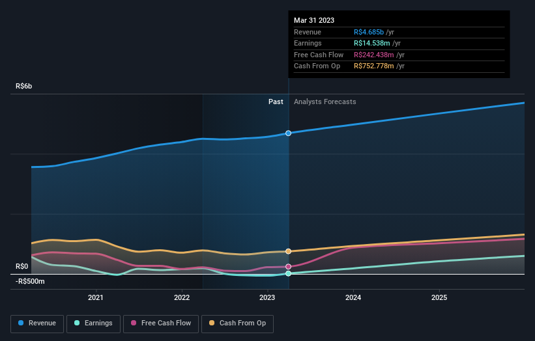Click the Past label on chart
The height and width of the screenshot is (341, 535).
[x=276, y=102]
